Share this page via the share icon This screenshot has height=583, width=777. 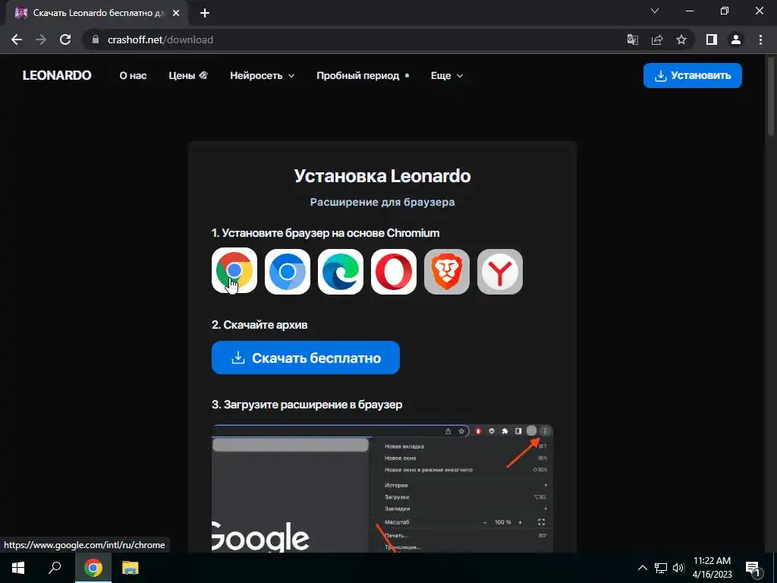pos(657,39)
